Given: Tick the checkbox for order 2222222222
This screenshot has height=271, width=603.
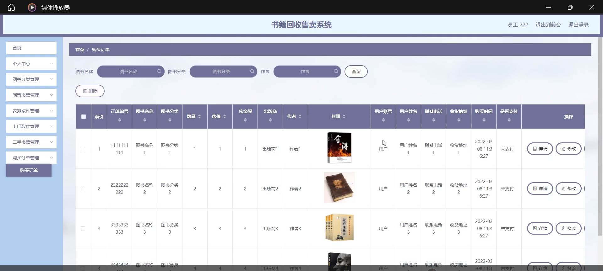Looking at the screenshot, I should [x=83, y=189].
